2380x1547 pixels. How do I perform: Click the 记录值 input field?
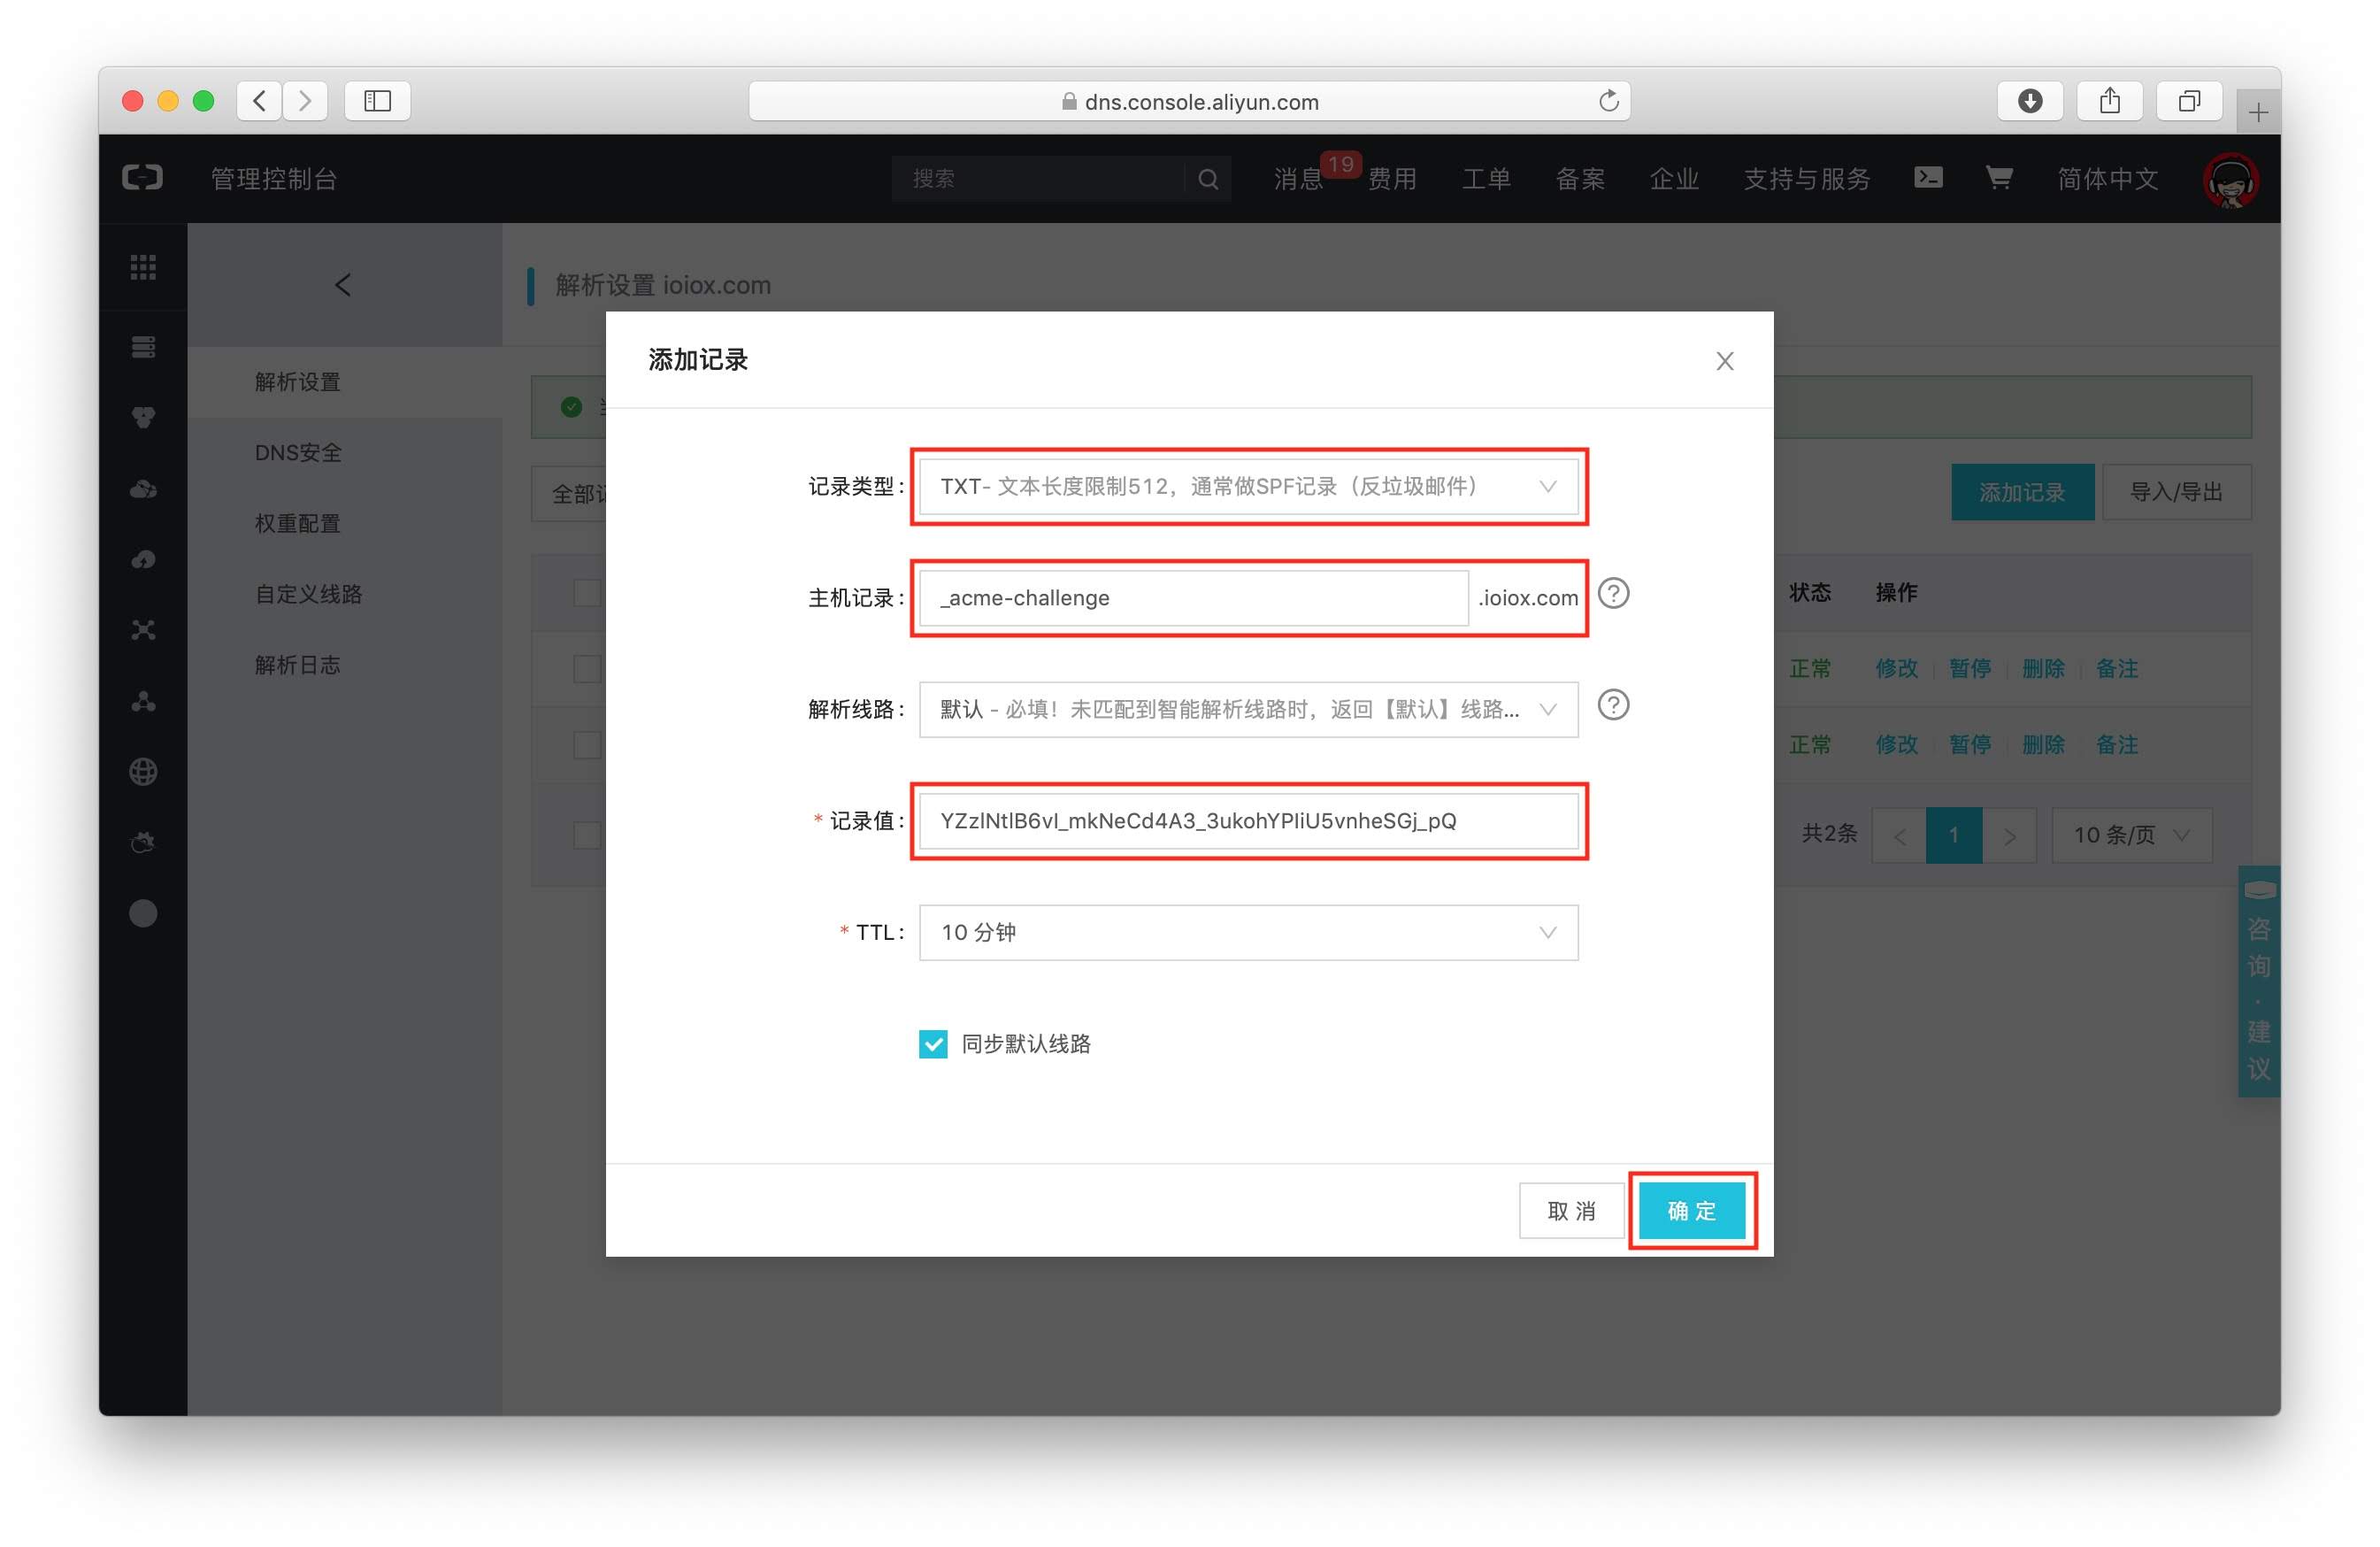click(x=1247, y=821)
